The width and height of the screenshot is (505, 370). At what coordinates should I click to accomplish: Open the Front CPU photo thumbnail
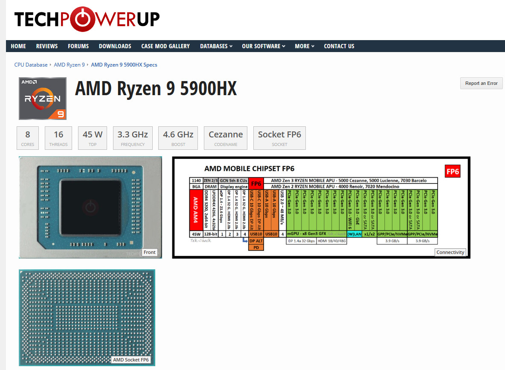coord(90,207)
